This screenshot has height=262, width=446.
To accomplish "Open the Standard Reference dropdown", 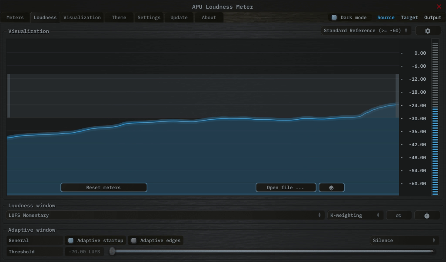I will click(x=365, y=31).
